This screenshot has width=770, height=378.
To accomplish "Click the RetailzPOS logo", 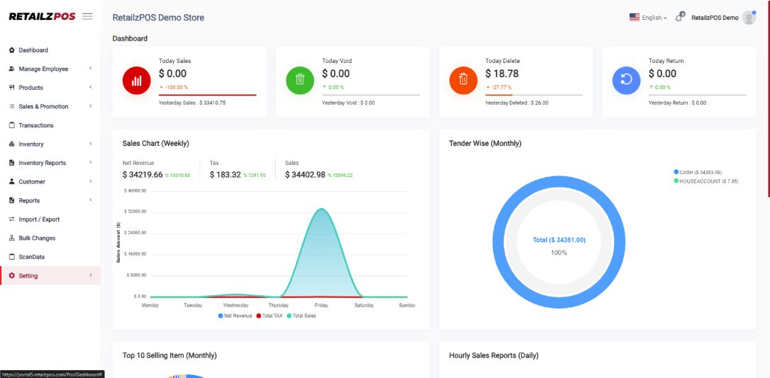I will click(42, 16).
